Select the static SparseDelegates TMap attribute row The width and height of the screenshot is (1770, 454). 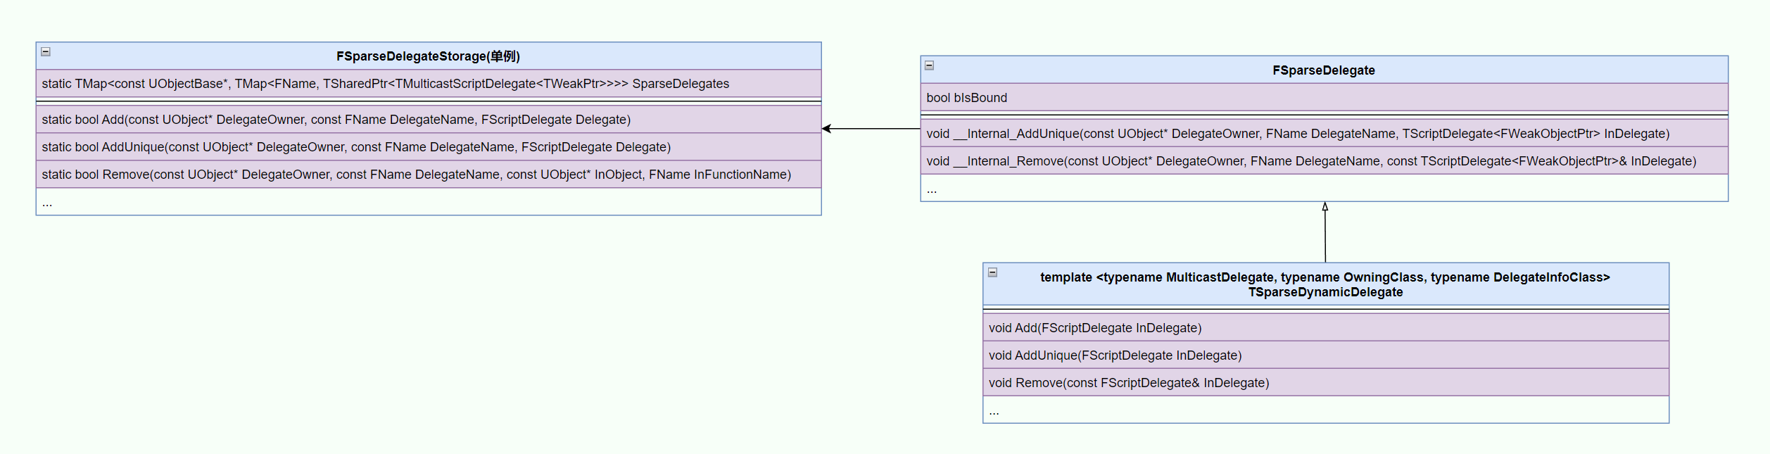pyautogui.click(x=386, y=84)
